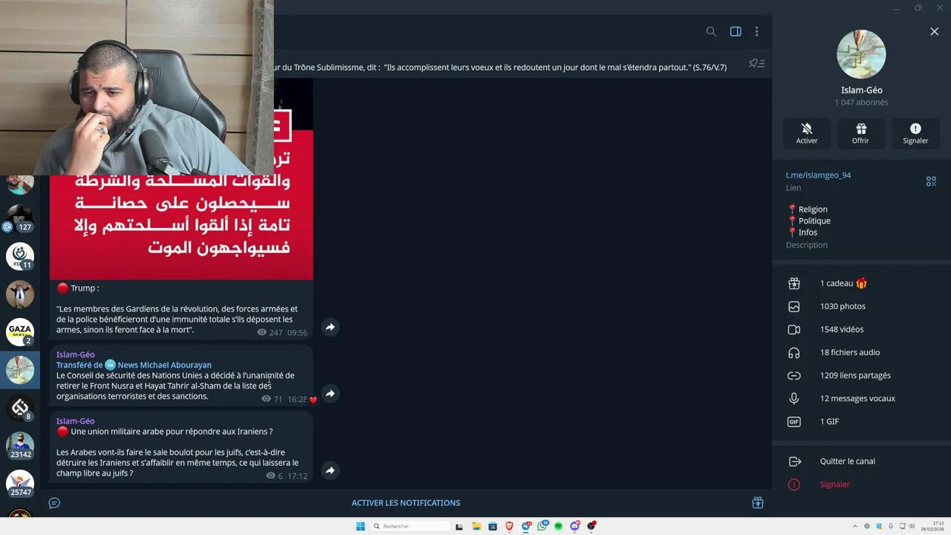Forward the union militaire arabe message
This screenshot has height=535, width=951.
pos(330,470)
